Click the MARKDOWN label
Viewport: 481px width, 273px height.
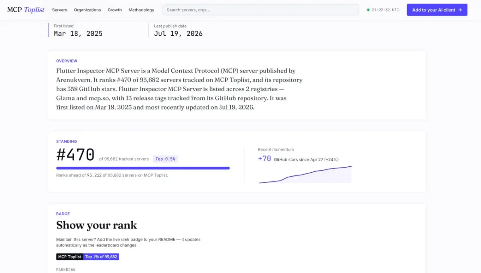tap(66, 270)
